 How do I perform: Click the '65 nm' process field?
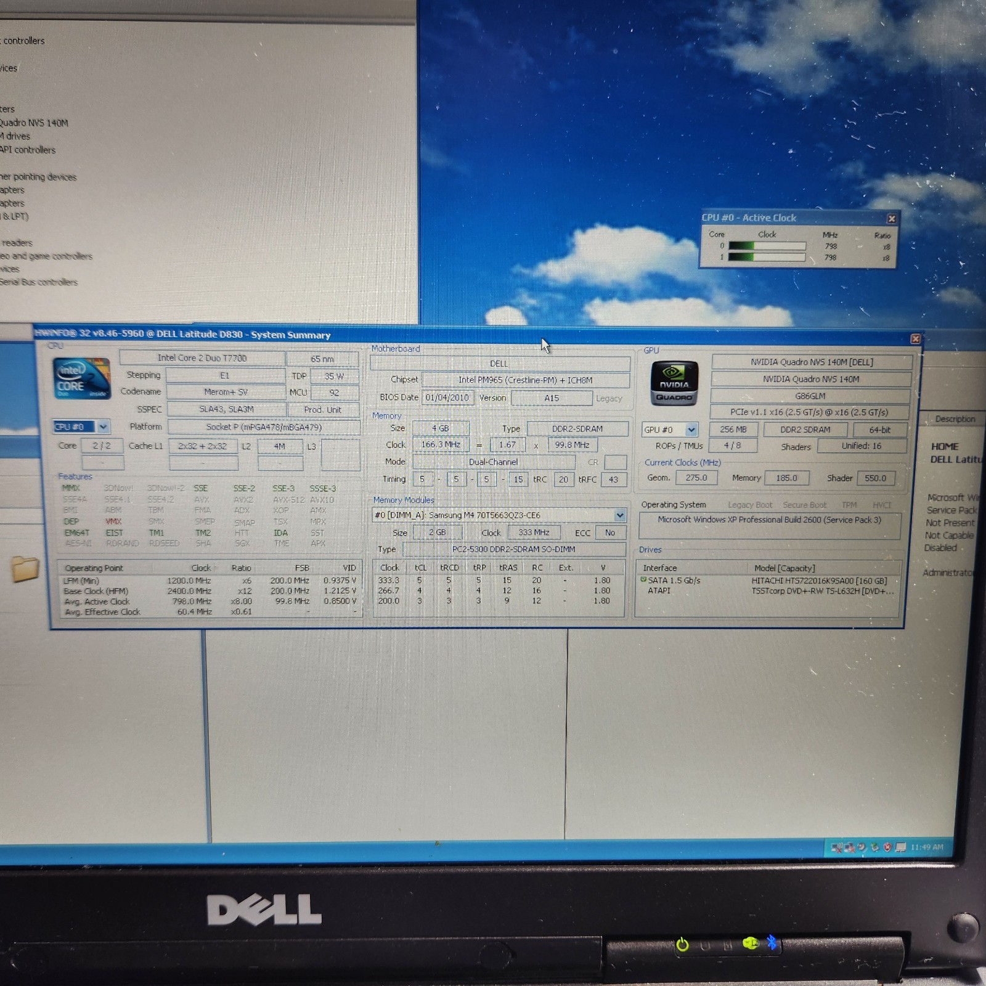(x=322, y=359)
